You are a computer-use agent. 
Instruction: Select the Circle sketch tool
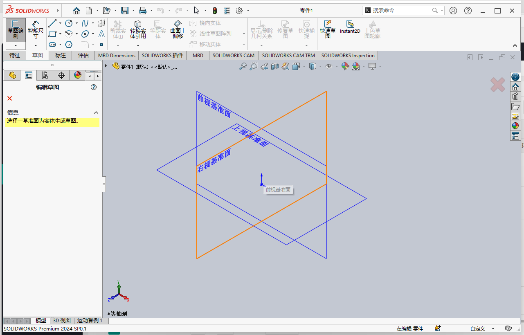[69, 23]
